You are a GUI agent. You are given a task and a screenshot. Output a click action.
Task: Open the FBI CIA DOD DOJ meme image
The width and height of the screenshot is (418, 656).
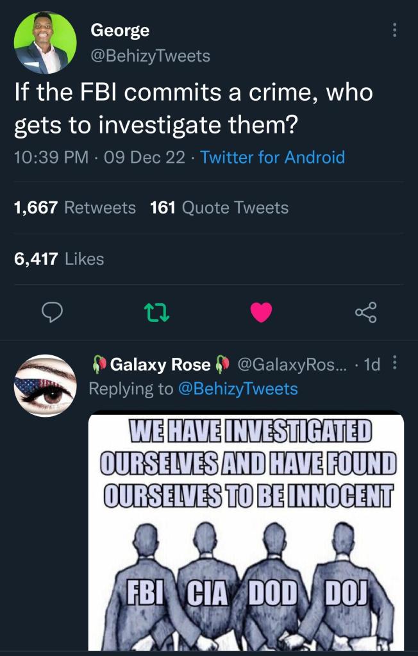click(246, 531)
